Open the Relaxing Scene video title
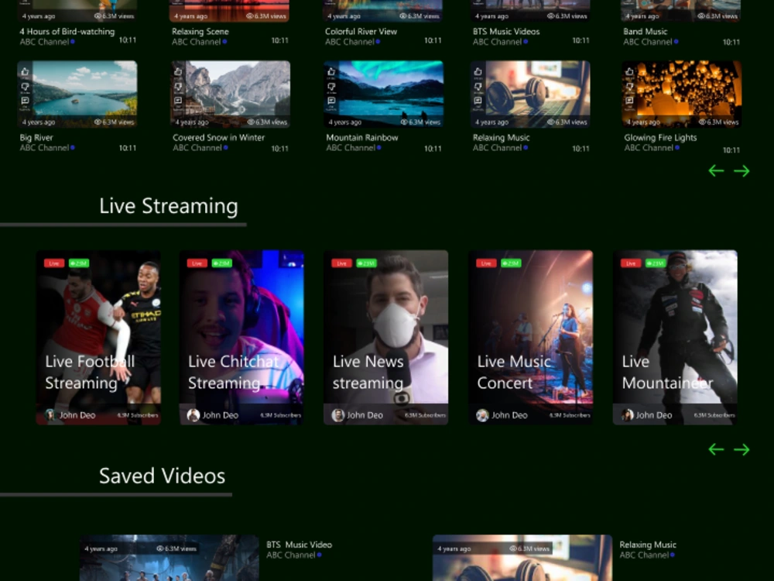 (200, 32)
